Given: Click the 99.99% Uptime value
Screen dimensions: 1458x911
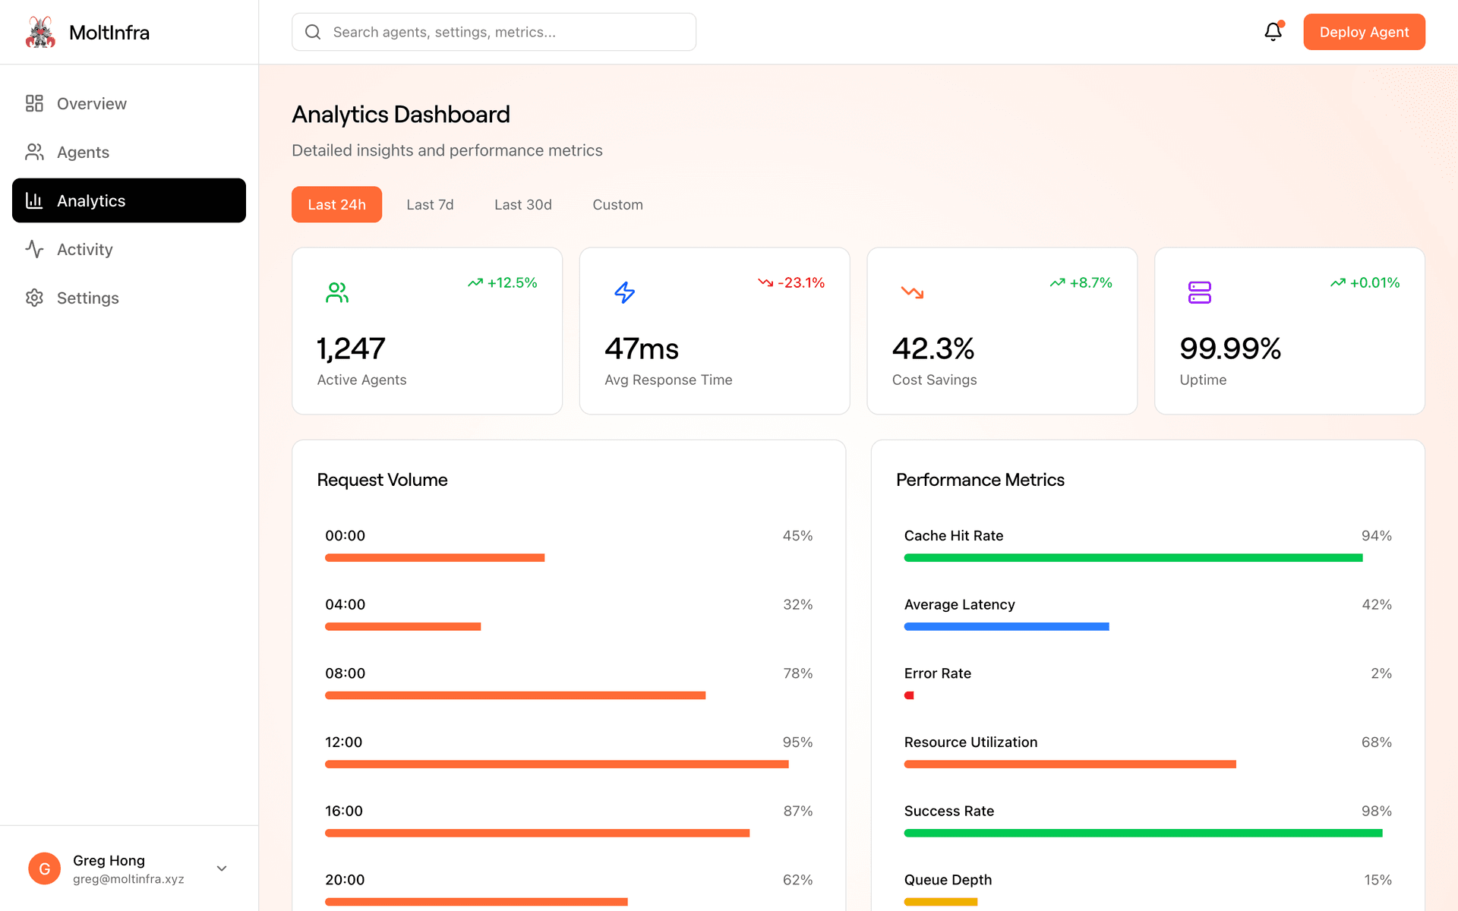Looking at the screenshot, I should coord(1230,348).
